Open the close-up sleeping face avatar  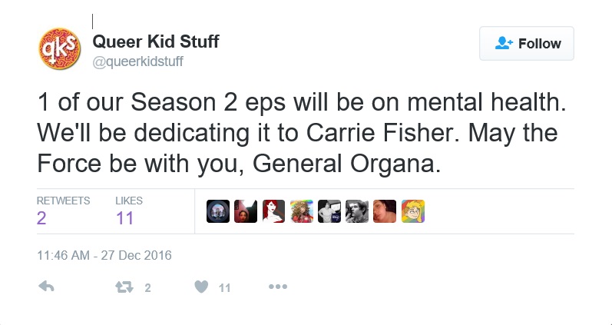(x=385, y=211)
